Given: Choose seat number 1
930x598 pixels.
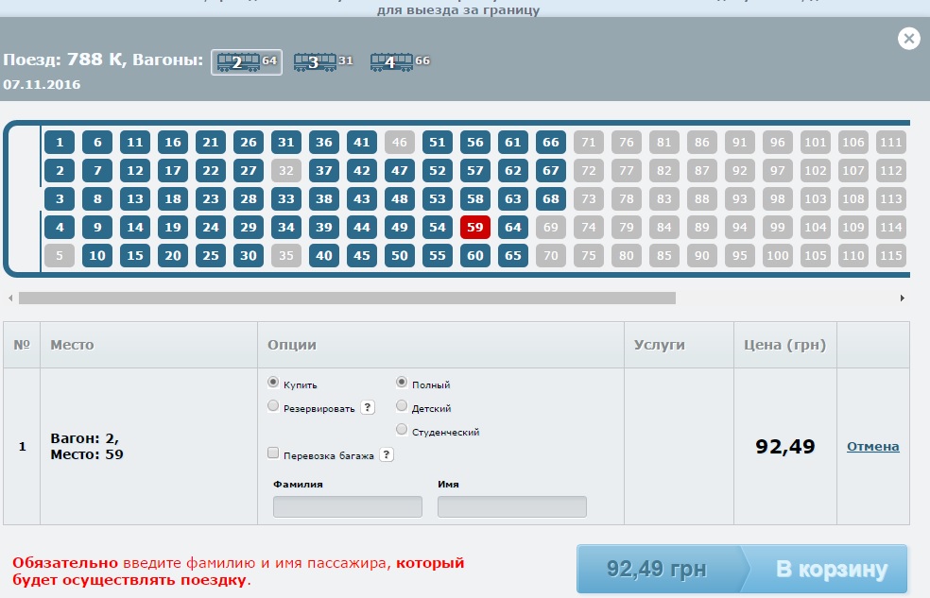Looking at the screenshot, I should point(60,143).
